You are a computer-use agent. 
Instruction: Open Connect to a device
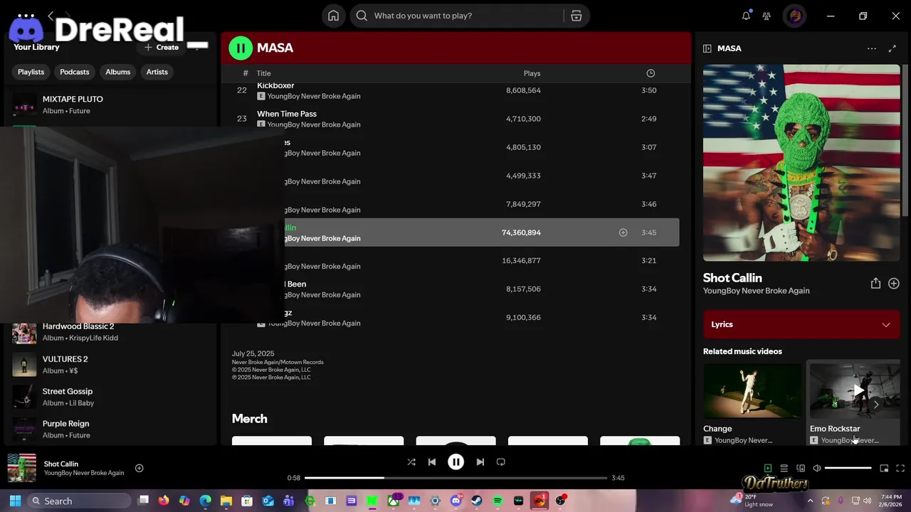tap(801, 468)
